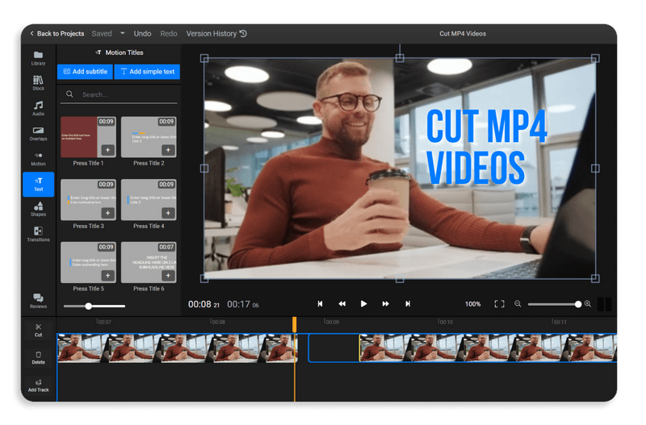Viewport: 646px width, 425px height.
Task: Select the empty gap on timeline
Action: (333, 348)
